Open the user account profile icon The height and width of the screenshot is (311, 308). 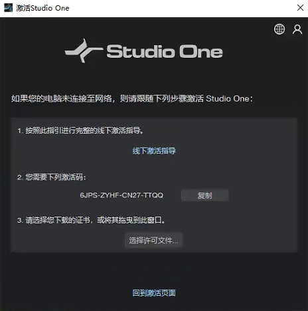tap(297, 29)
